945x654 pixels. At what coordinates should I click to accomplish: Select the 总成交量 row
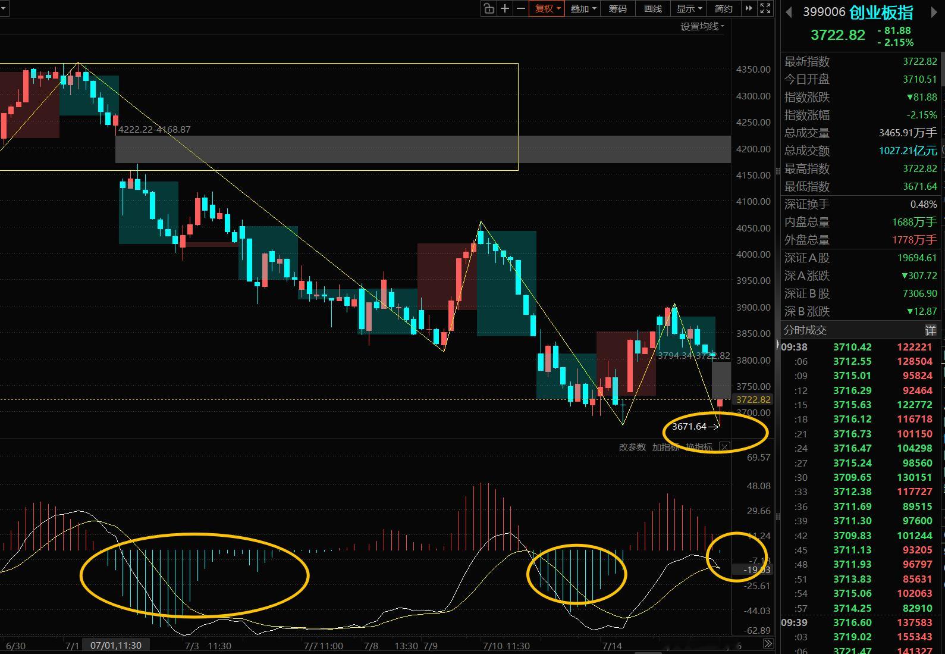tap(861, 133)
